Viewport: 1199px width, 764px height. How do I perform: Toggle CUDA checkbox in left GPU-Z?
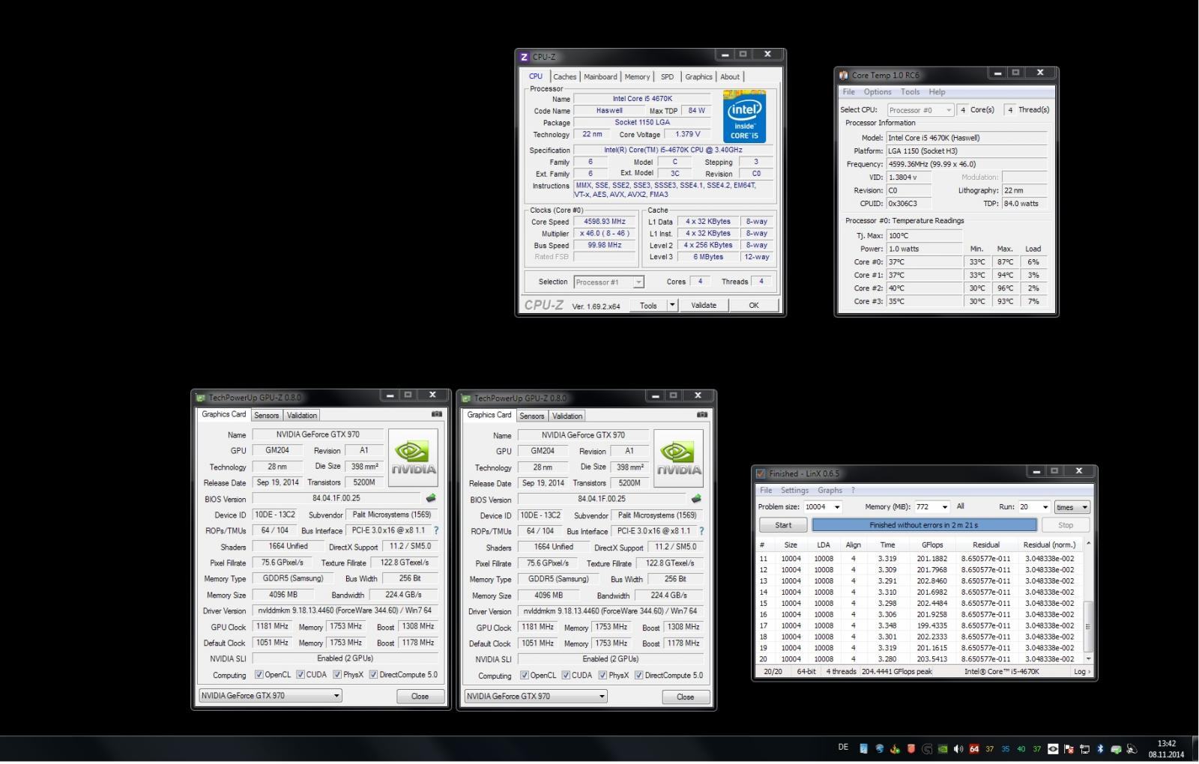pyautogui.click(x=300, y=675)
